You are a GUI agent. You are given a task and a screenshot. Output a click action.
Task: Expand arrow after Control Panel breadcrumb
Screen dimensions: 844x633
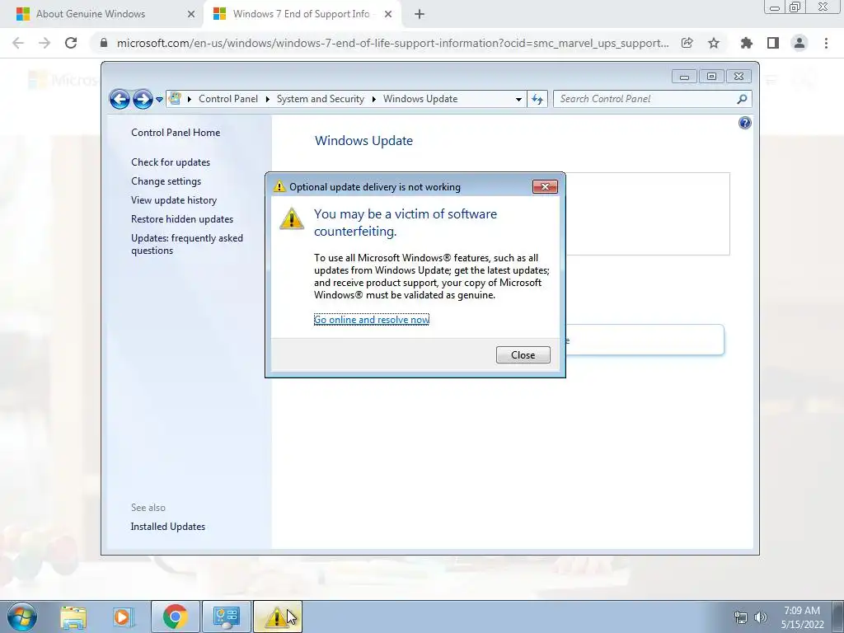click(268, 99)
